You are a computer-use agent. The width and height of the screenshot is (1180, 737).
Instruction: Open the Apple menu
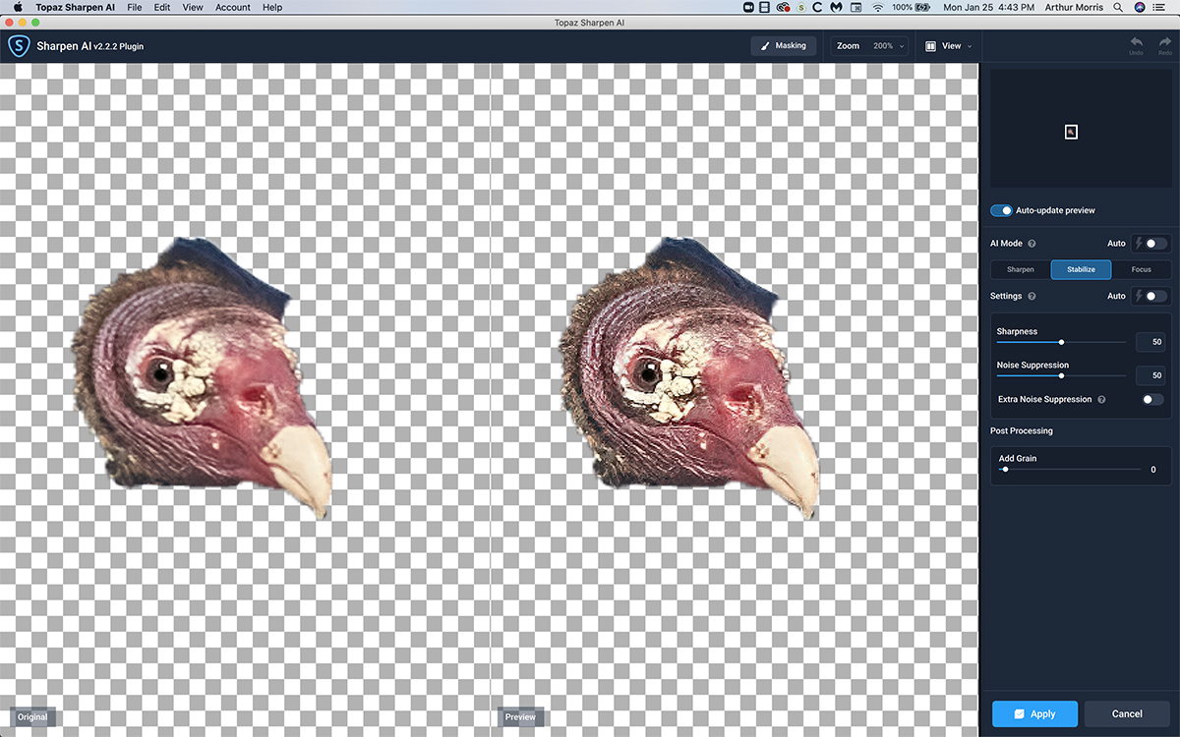(18, 7)
